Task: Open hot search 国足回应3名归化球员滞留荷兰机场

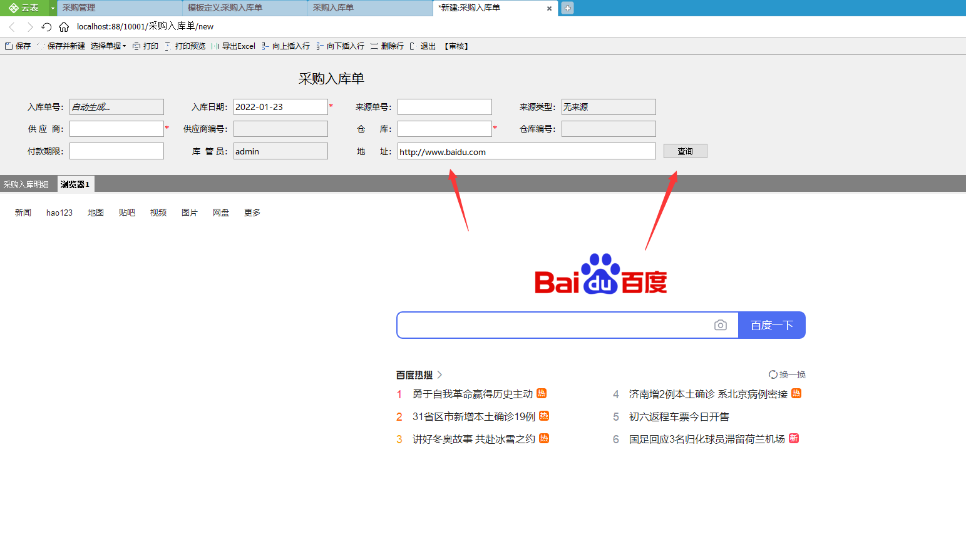Action: click(x=707, y=439)
